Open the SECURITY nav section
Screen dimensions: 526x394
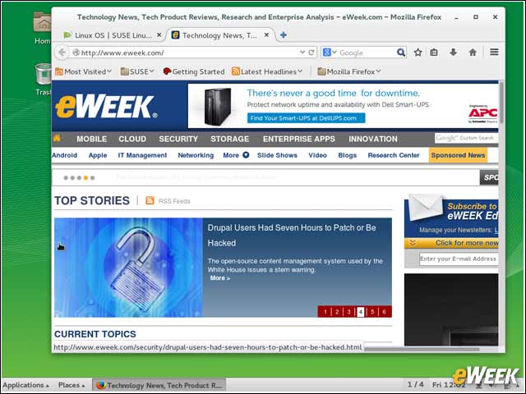178,139
